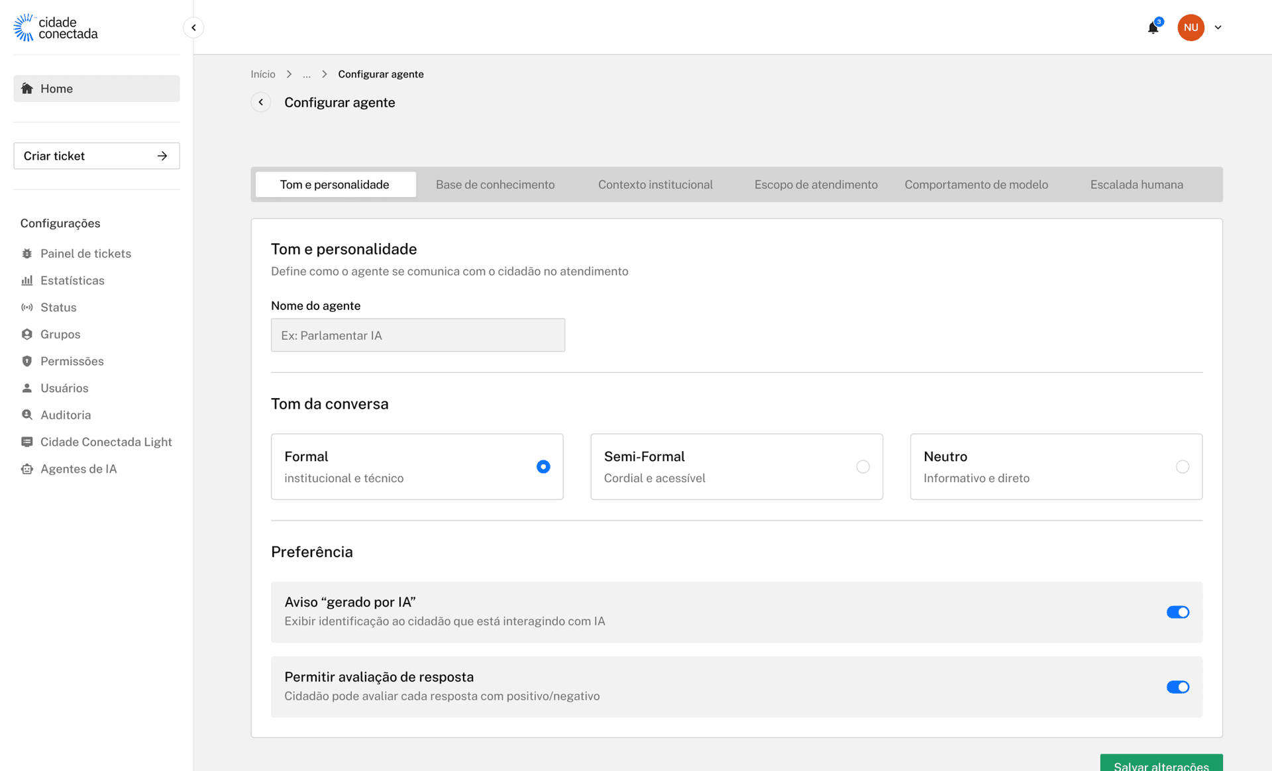Collapse the sidebar with the chevron button

[193, 28]
